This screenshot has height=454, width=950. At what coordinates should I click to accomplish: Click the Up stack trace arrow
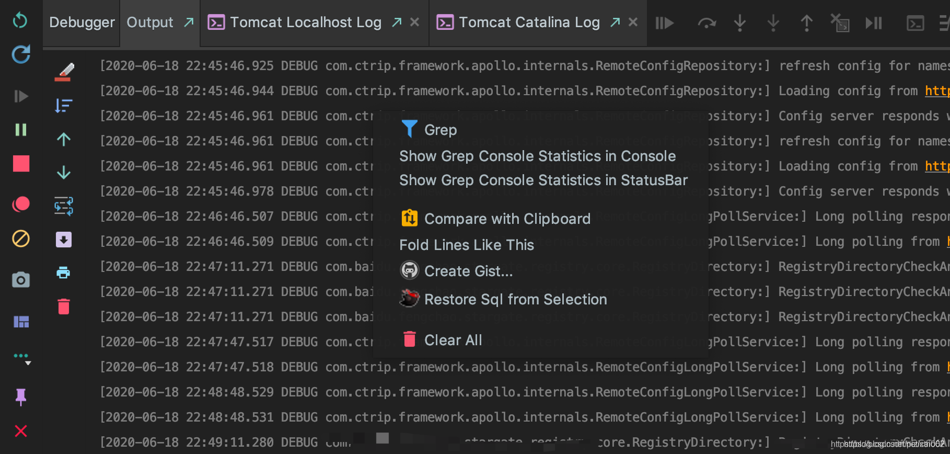tap(64, 139)
